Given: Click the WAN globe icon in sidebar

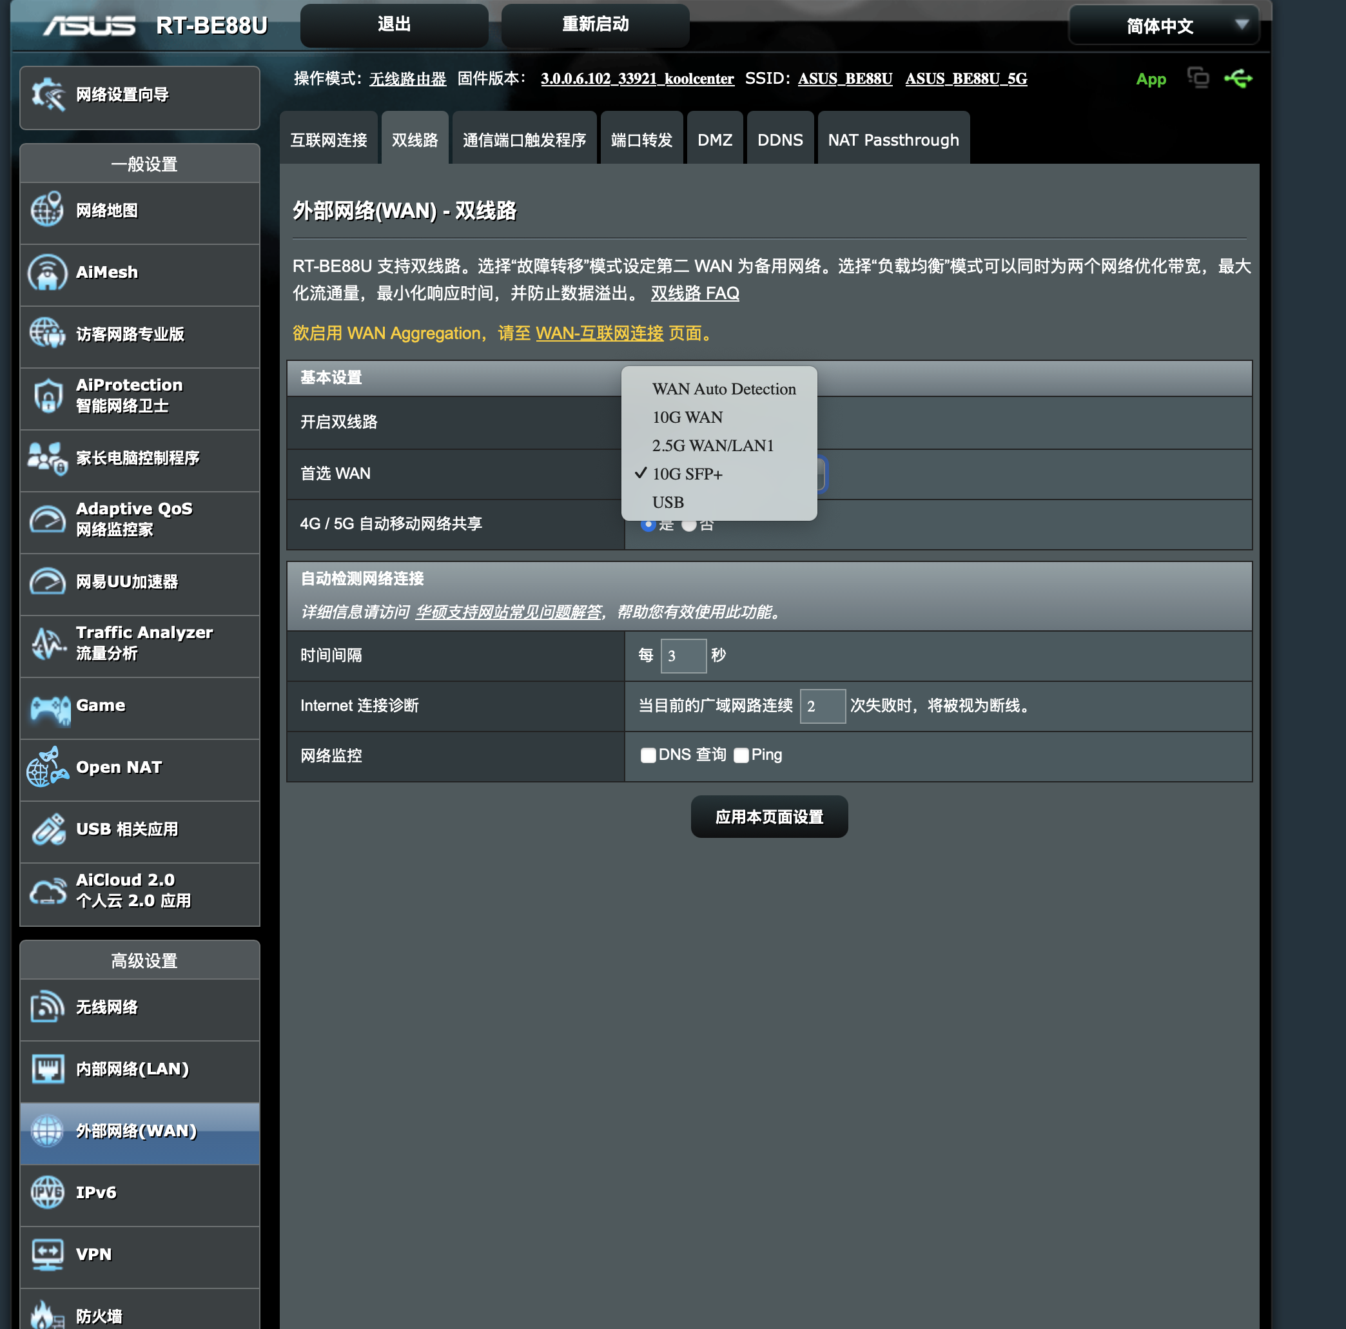Looking at the screenshot, I should [x=47, y=1130].
